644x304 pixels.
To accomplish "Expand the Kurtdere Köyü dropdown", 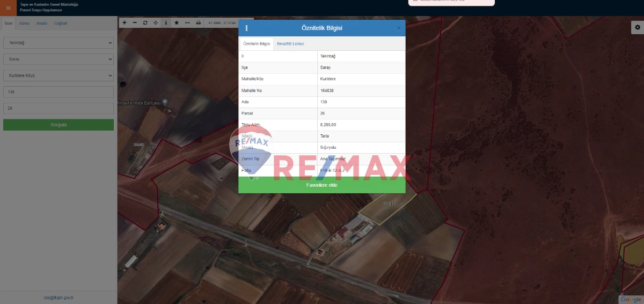I will pos(58,75).
